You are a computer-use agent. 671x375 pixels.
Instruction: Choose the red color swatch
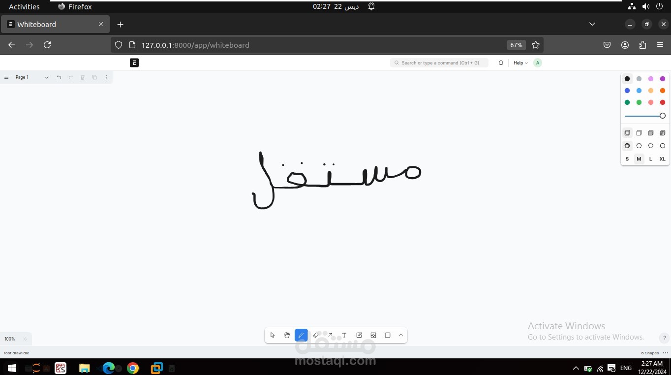click(x=663, y=102)
